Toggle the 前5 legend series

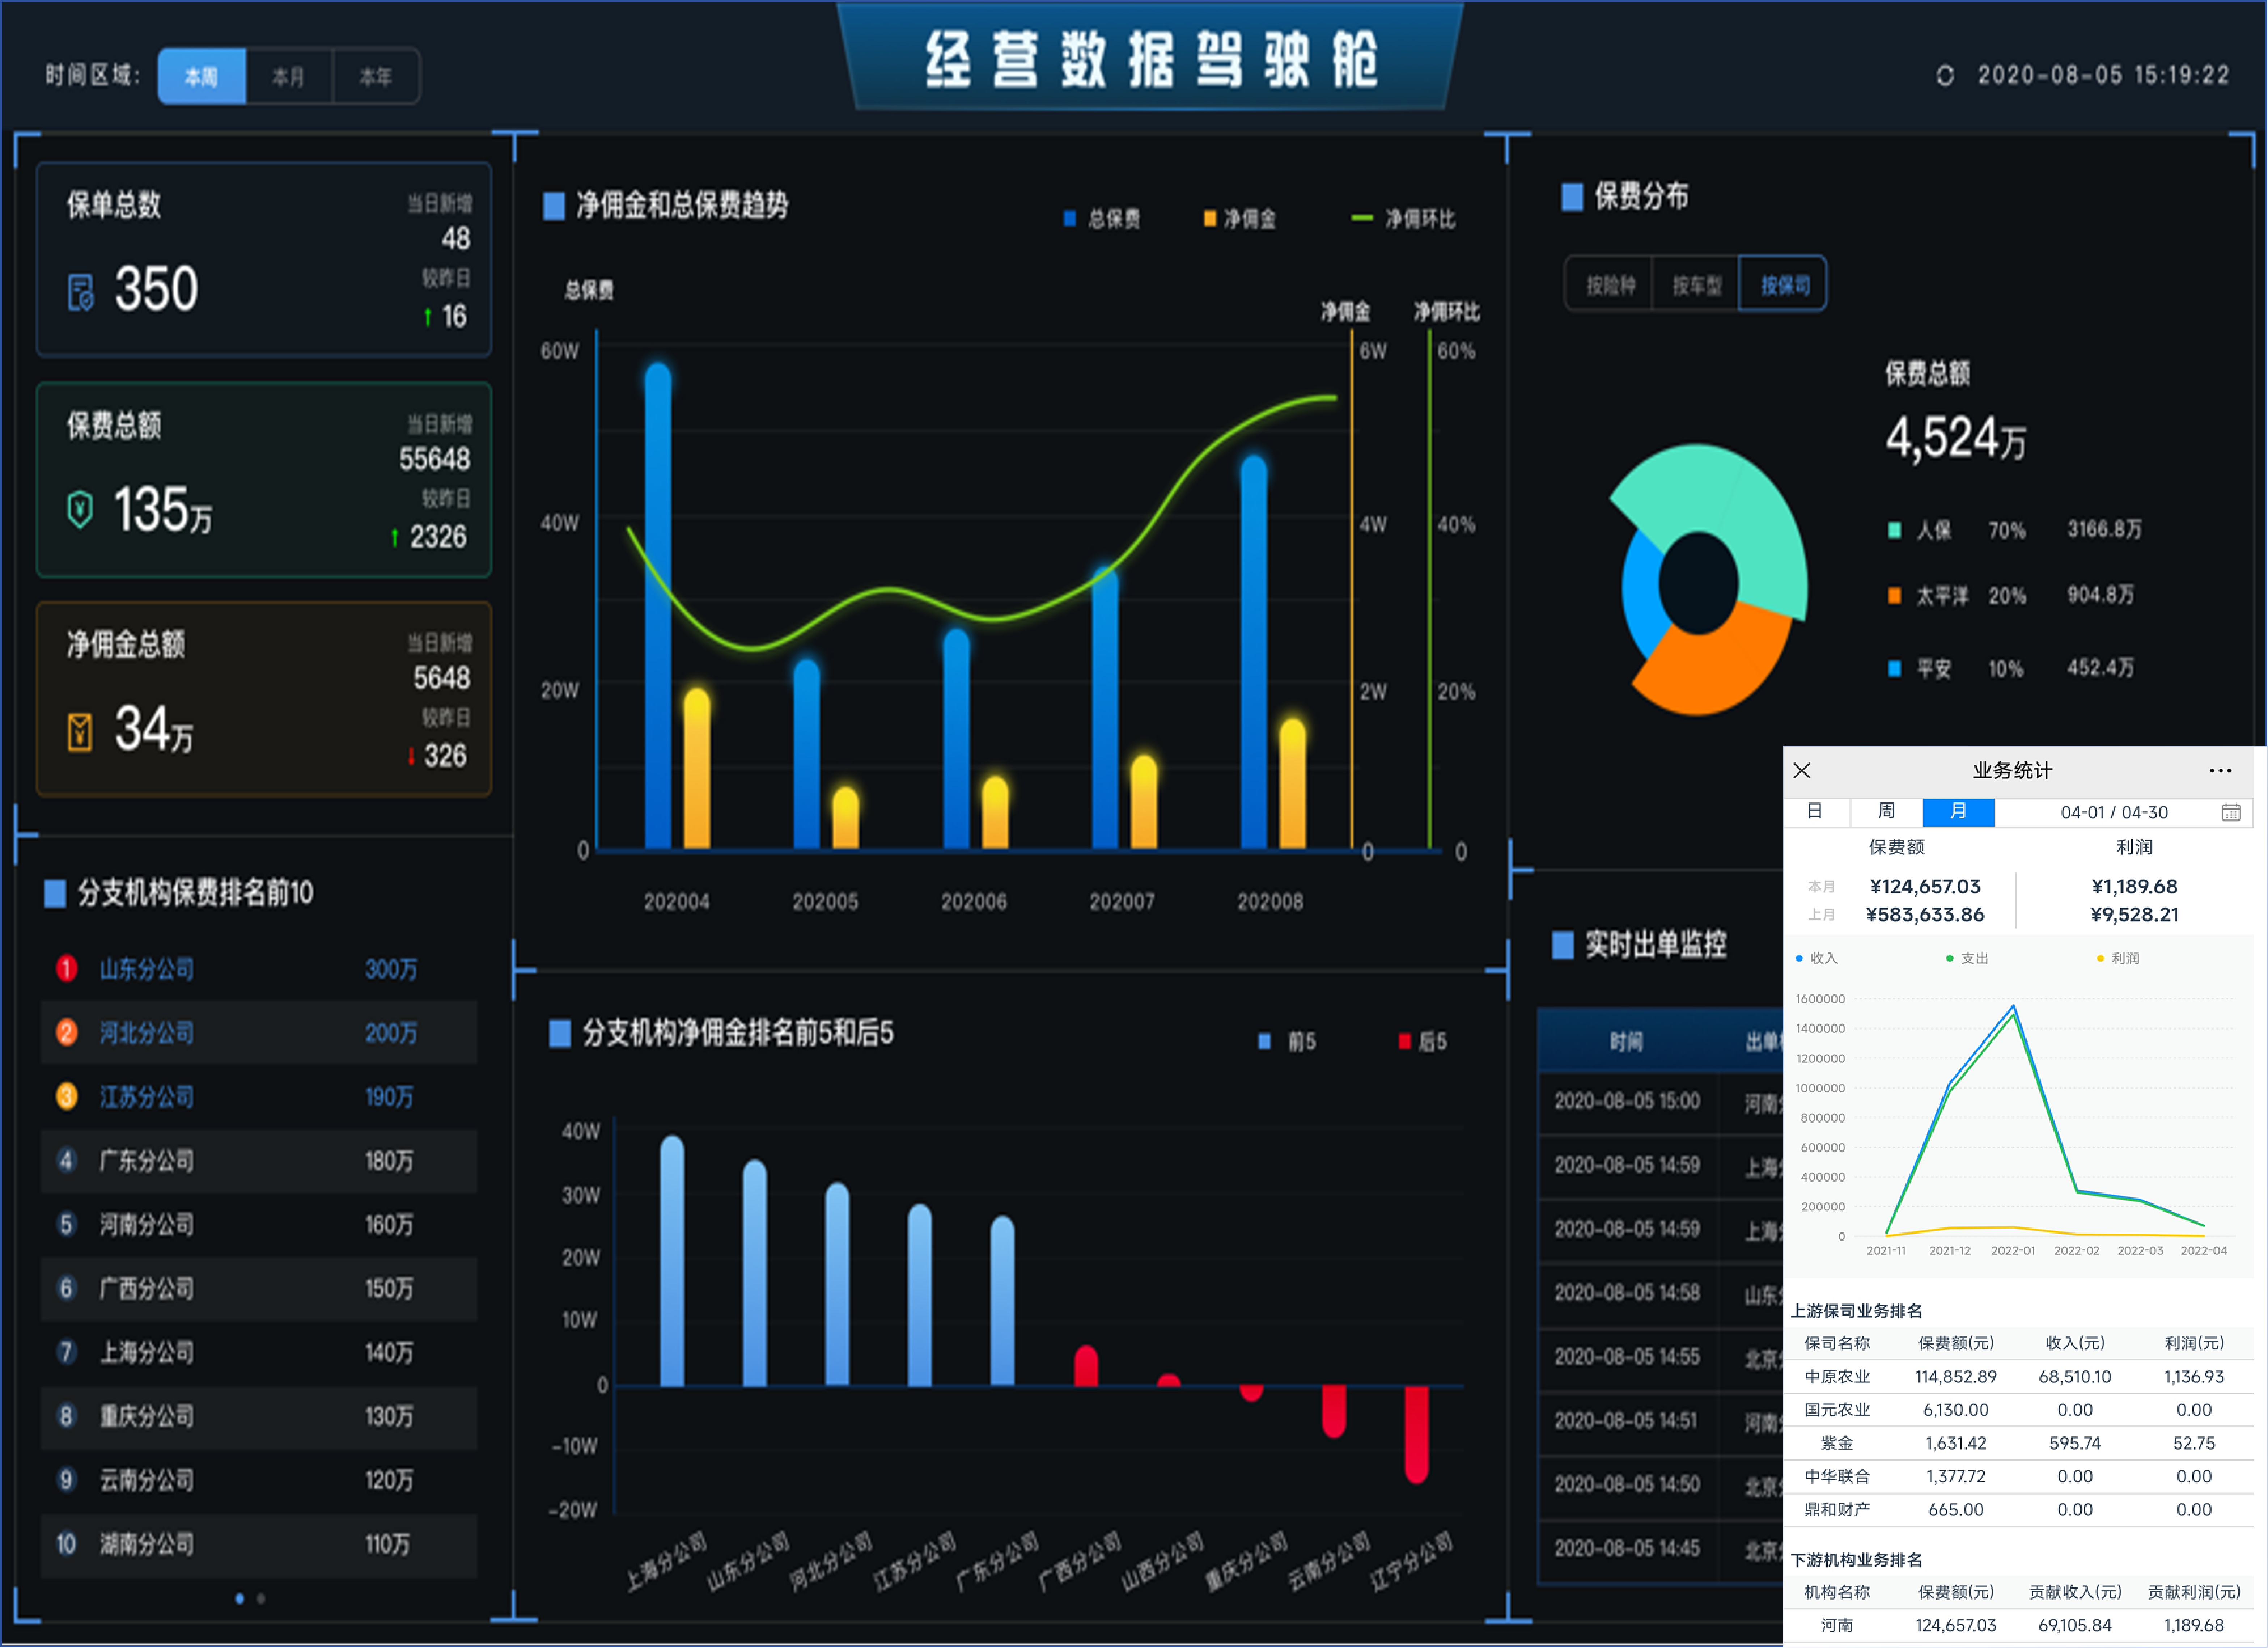click(x=1286, y=1041)
